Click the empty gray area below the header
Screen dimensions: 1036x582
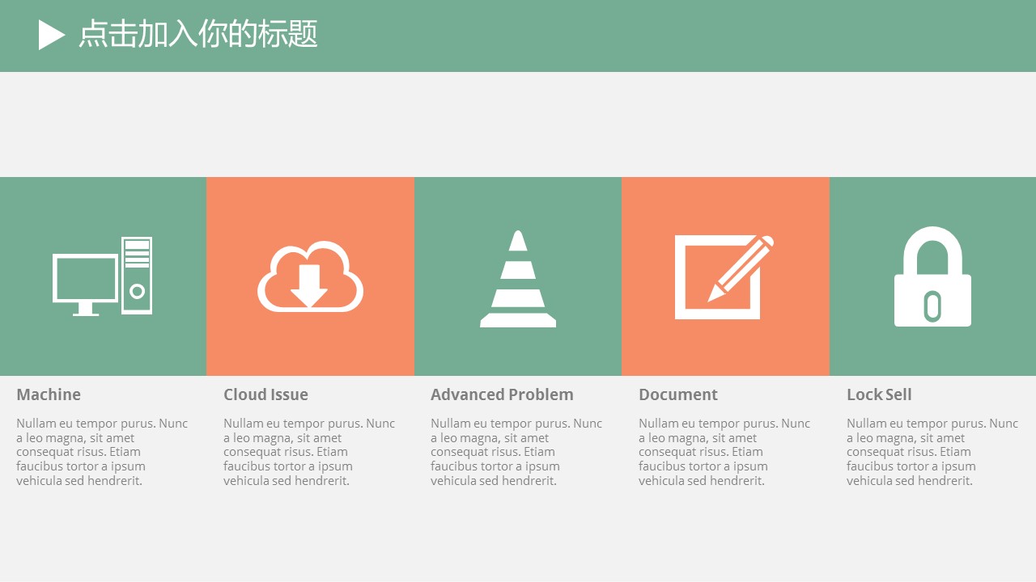pyautogui.click(x=518, y=124)
